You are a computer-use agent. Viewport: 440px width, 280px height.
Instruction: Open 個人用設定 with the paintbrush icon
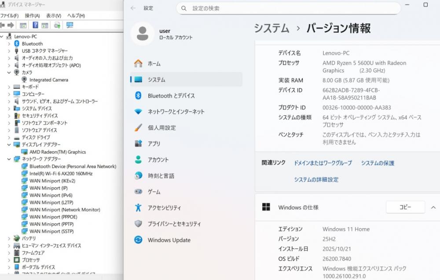pos(186,128)
